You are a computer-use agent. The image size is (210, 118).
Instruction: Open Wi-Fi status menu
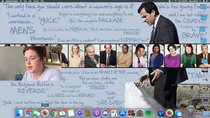point(176,1)
